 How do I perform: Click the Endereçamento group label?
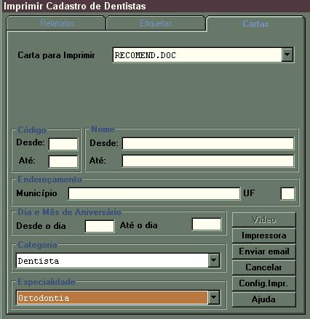(x=49, y=179)
